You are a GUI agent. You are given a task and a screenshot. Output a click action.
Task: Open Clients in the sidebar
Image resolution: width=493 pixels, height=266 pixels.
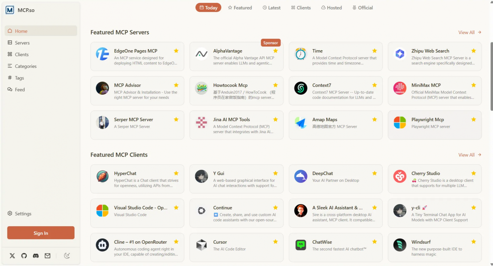tap(41, 54)
